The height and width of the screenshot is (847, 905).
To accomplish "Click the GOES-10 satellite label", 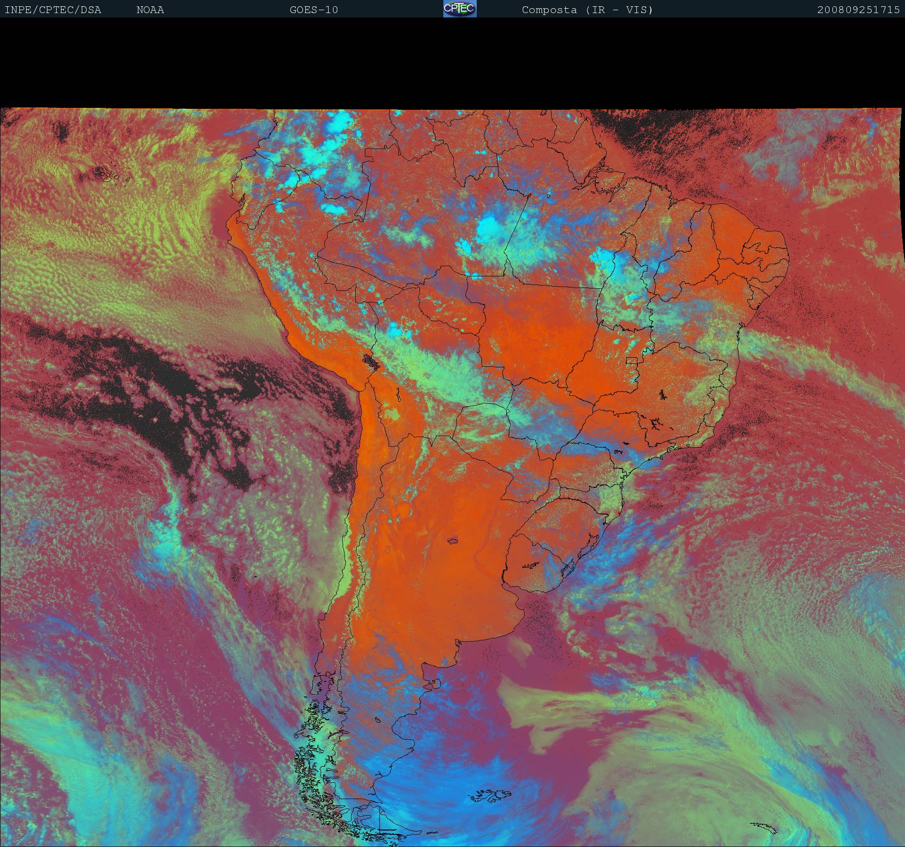I will (x=314, y=10).
